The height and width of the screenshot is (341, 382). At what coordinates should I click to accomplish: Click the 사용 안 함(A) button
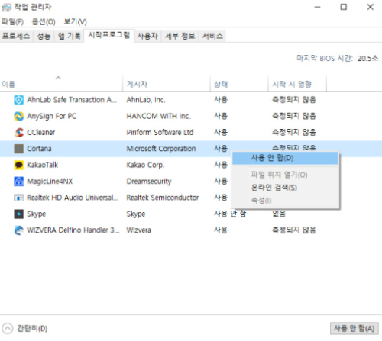click(x=354, y=328)
